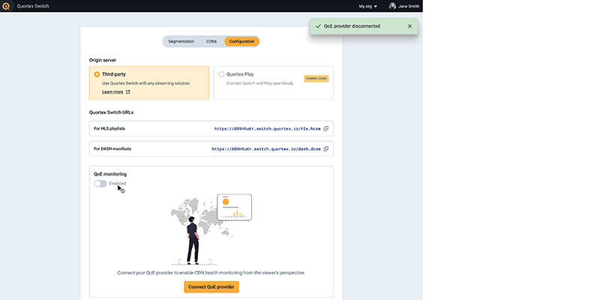Click the 'QoE monitoring' heading
This screenshot has width=600, height=300.
pyautogui.click(x=110, y=174)
